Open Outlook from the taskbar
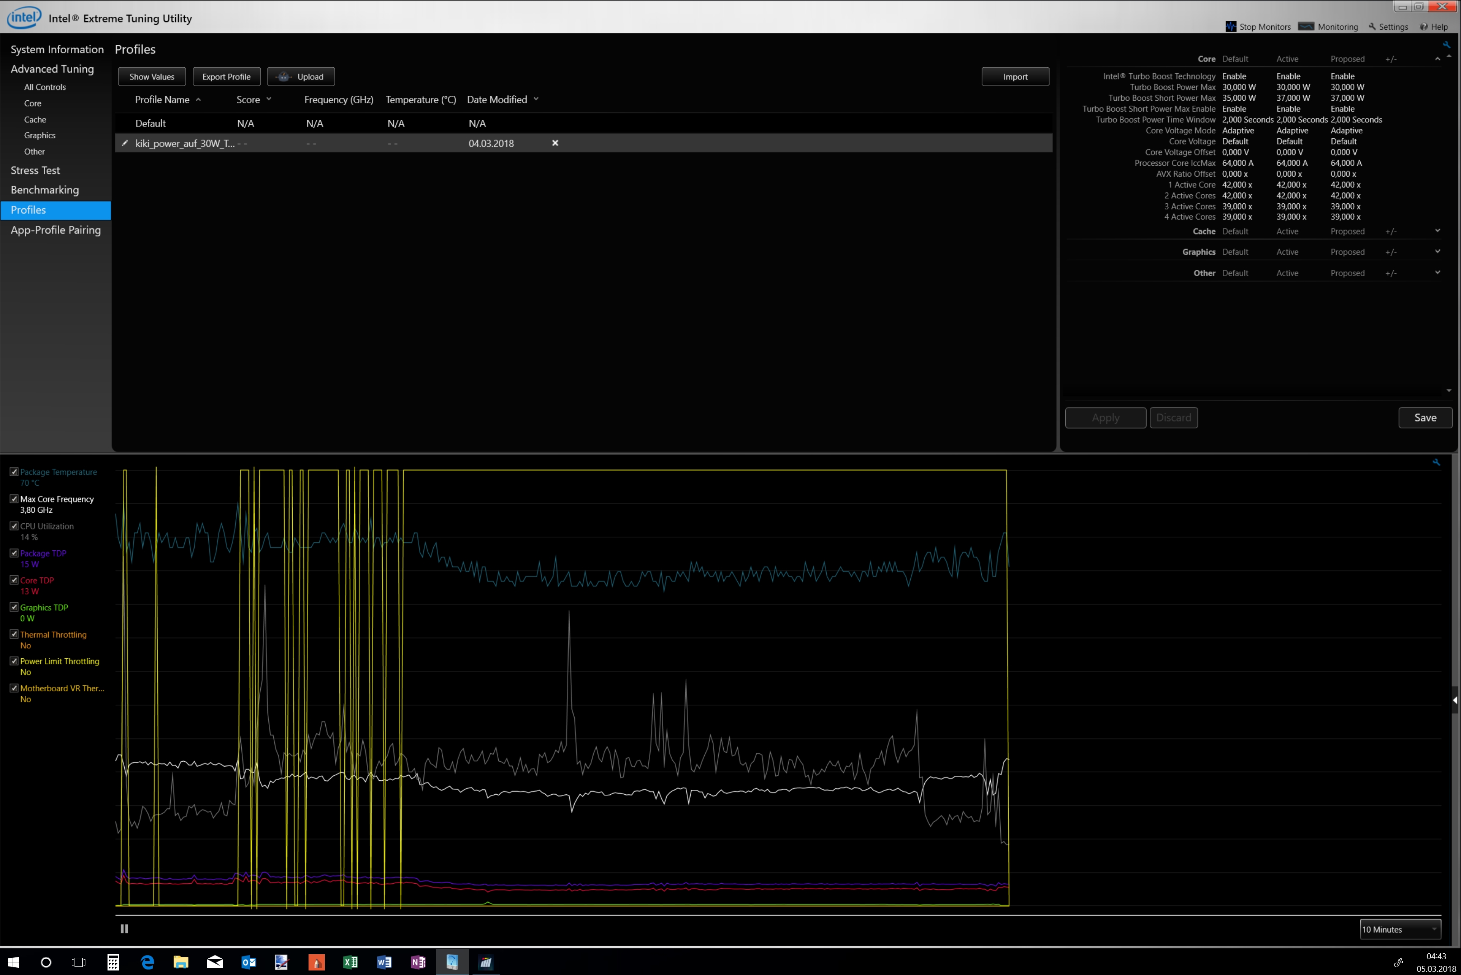Image resolution: width=1461 pixels, height=975 pixels. [x=248, y=962]
